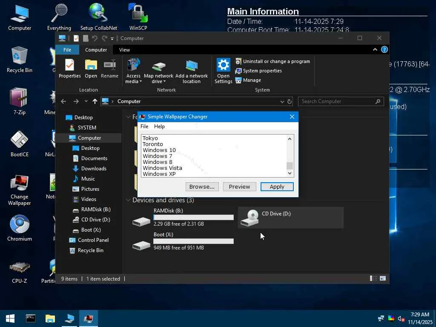Collapse the Explorer ribbon chevron
Viewport: 436px width, 327px height.
click(375, 49)
